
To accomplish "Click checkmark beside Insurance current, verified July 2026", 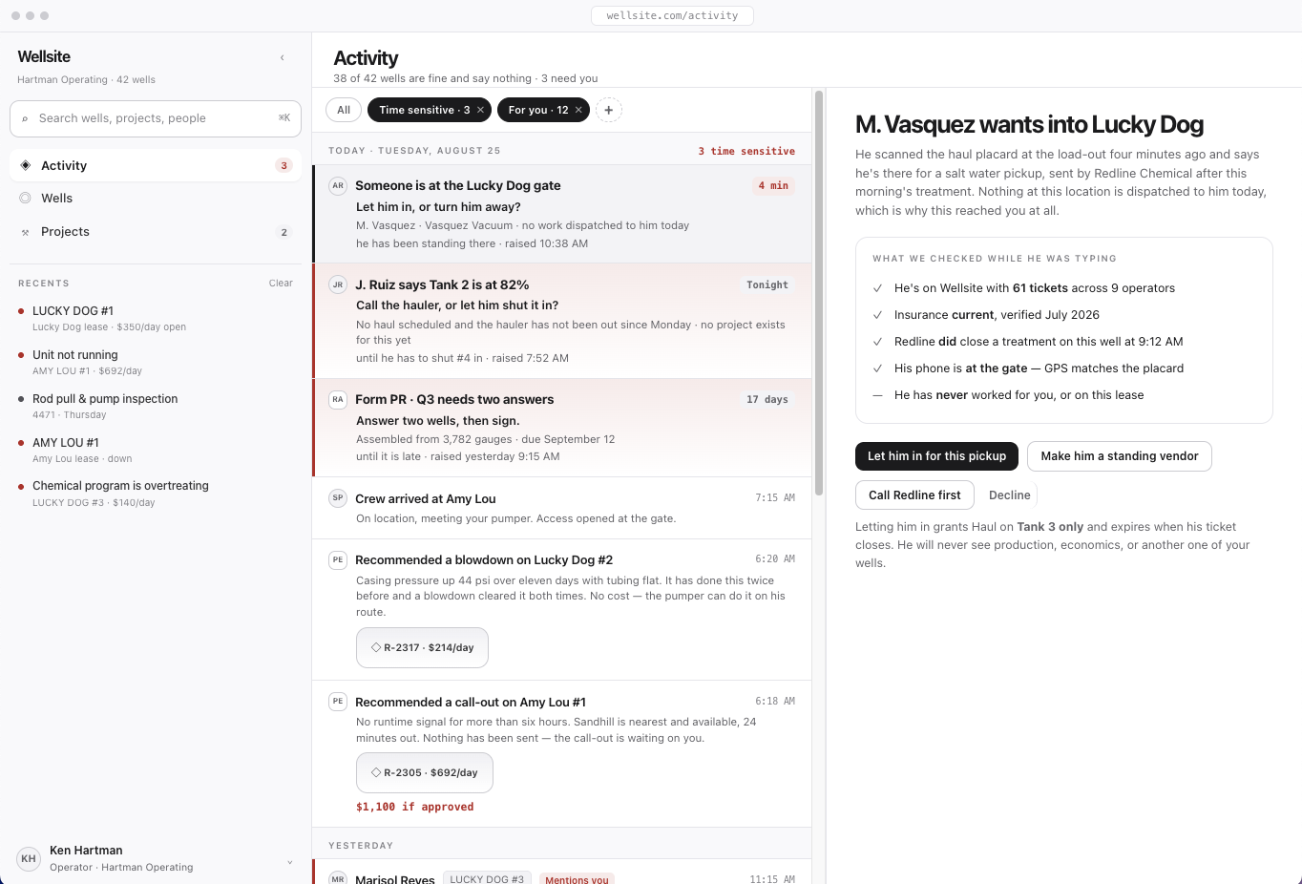I will (877, 315).
